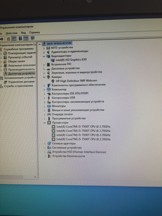Expand MTD-устройства category
The width and height of the screenshot is (162, 216).
pos(44,48)
